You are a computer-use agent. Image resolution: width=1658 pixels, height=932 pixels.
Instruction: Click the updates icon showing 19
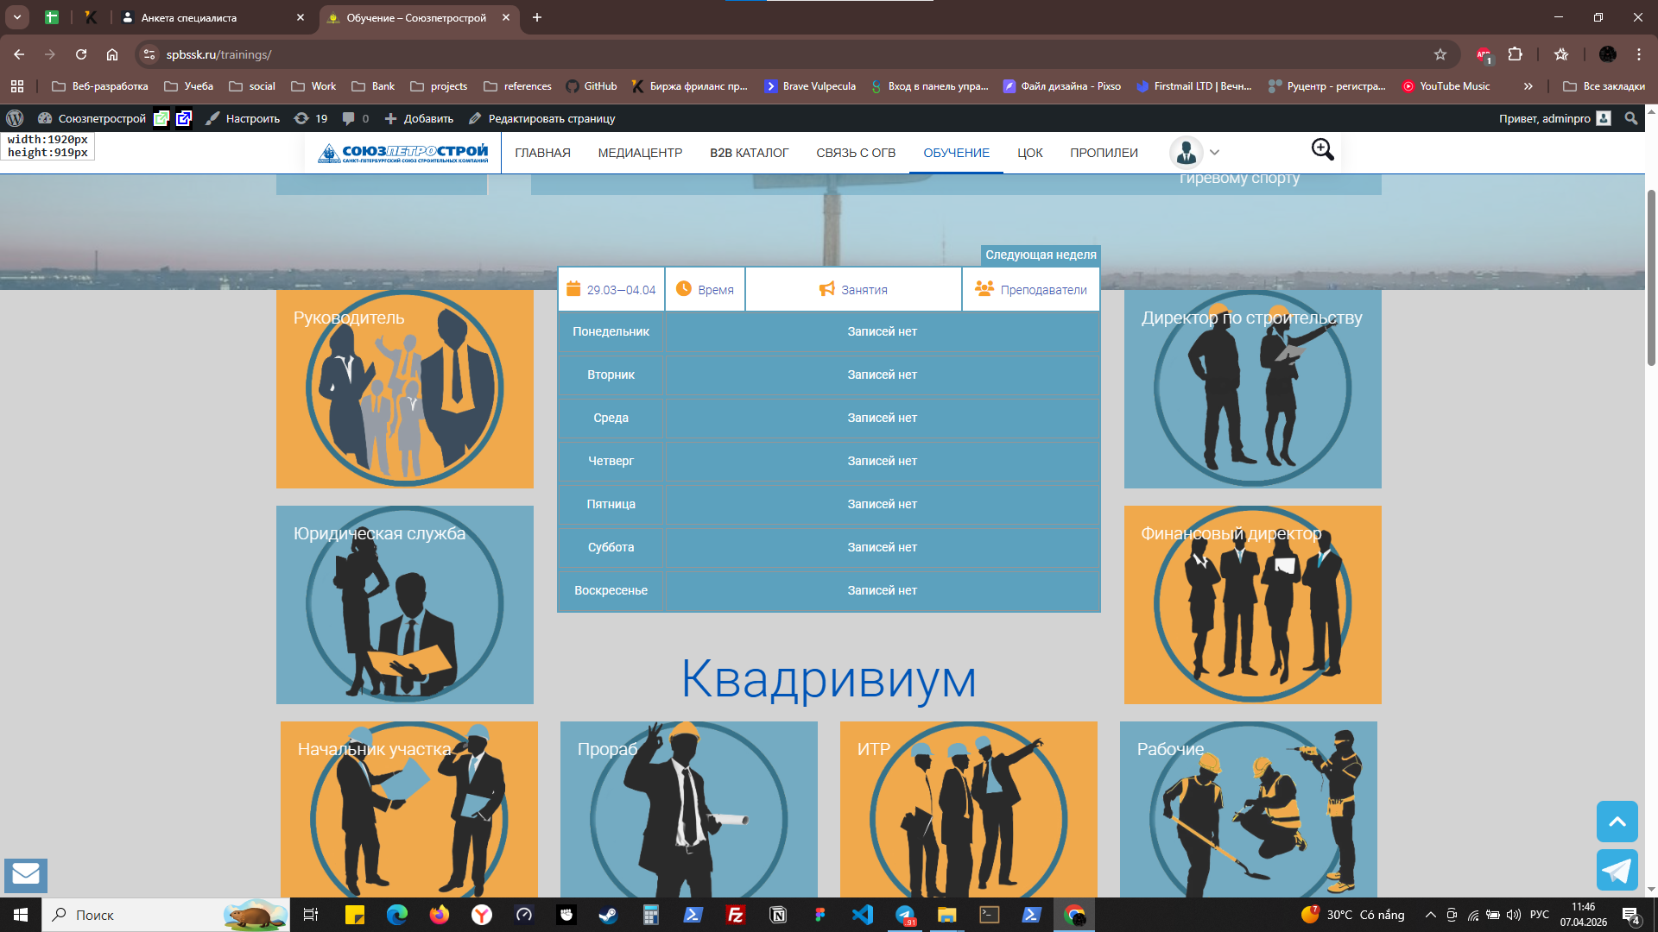(x=311, y=118)
